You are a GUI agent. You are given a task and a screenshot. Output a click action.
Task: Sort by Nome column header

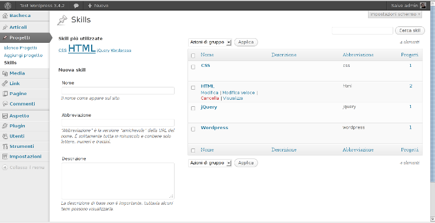pos(208,55)
